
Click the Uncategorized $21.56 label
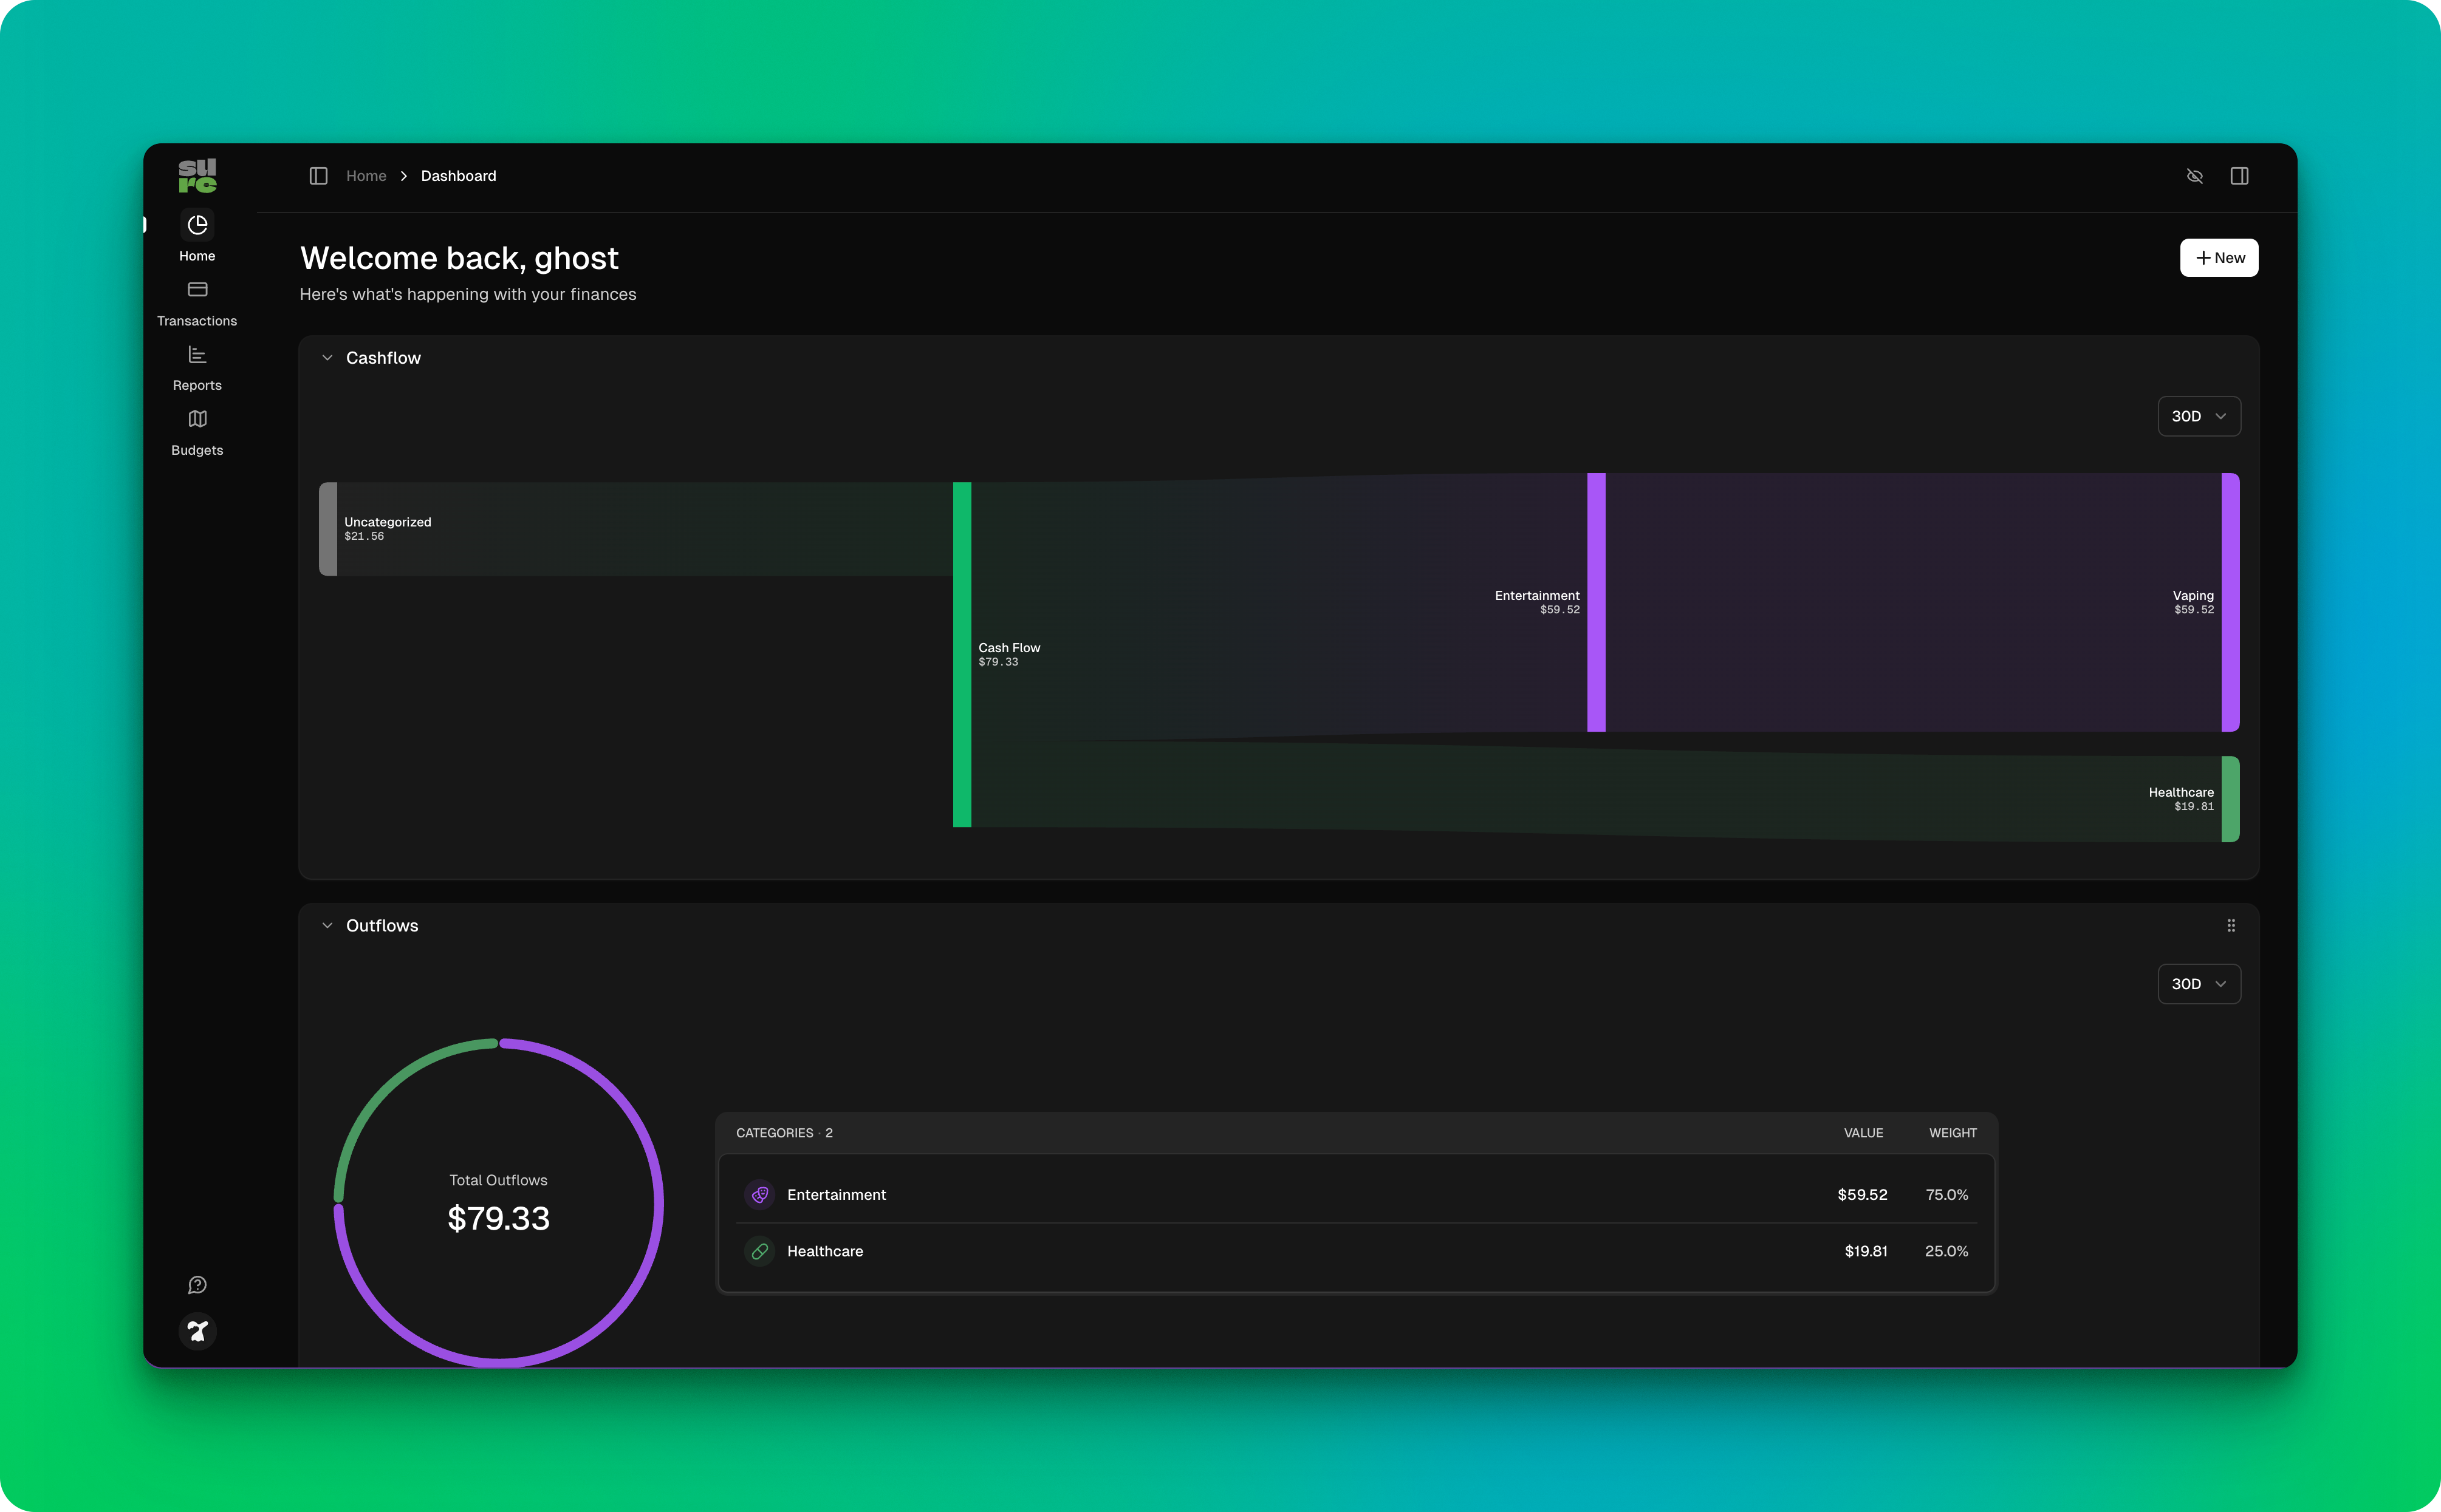tap(388, 529)
